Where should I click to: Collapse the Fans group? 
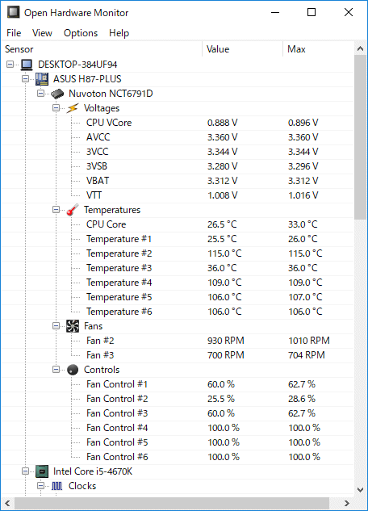point(56,326)
